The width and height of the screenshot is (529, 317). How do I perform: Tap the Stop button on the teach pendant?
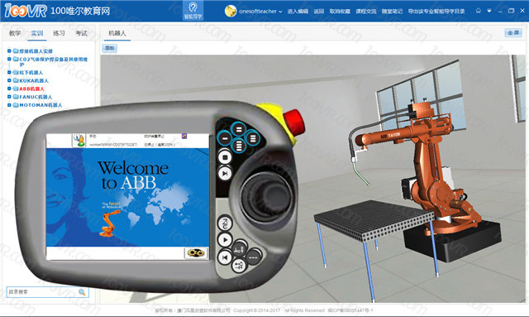pos(225,157)
